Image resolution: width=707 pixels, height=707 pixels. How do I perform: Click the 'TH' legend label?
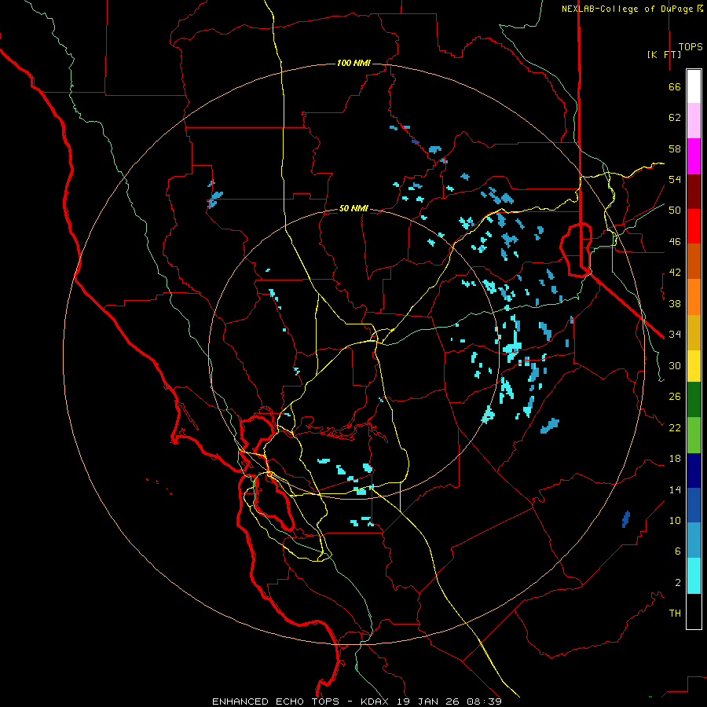pyautogui.click(x=675, y=614)
